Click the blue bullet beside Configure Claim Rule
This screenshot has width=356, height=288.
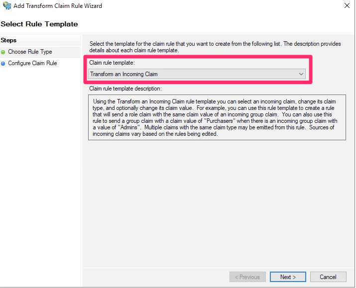click(3, 64)
